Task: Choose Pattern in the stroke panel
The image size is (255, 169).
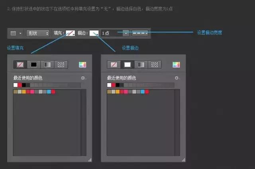Action: 155,65
